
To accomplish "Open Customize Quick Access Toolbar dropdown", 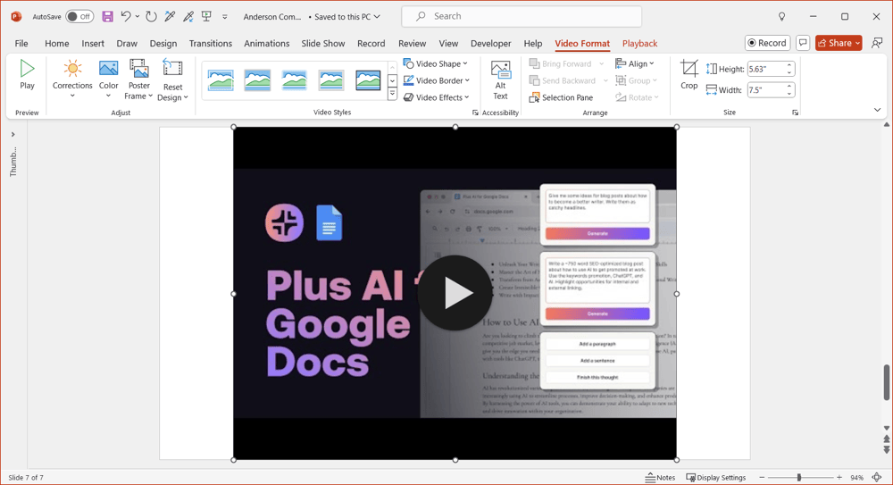I will pyautogui.click(x=225, y=17).
